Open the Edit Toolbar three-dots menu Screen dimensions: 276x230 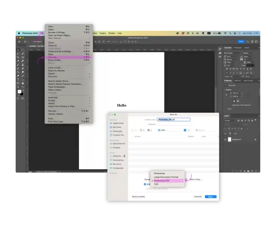23,87
